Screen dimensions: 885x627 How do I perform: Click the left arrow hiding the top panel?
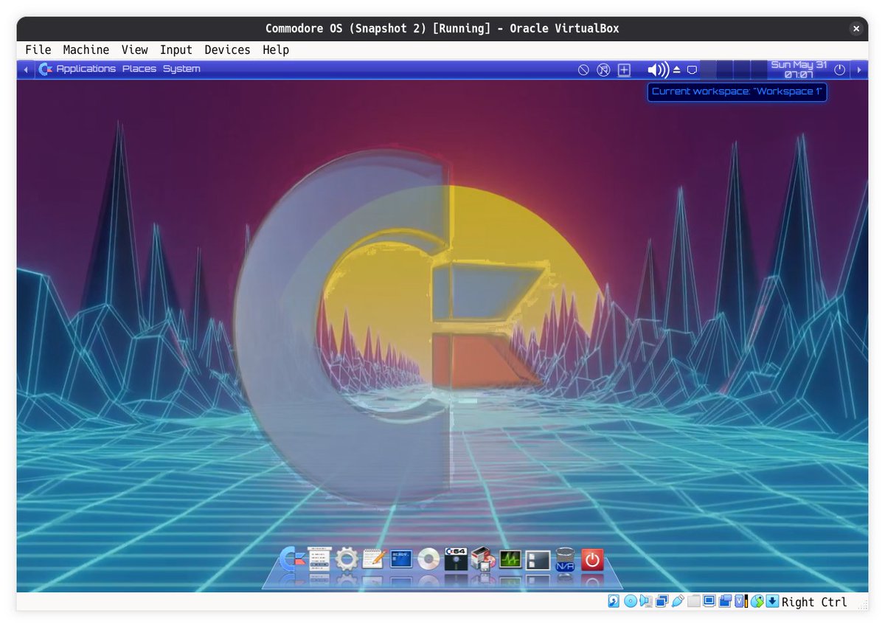tap(26, 70)
